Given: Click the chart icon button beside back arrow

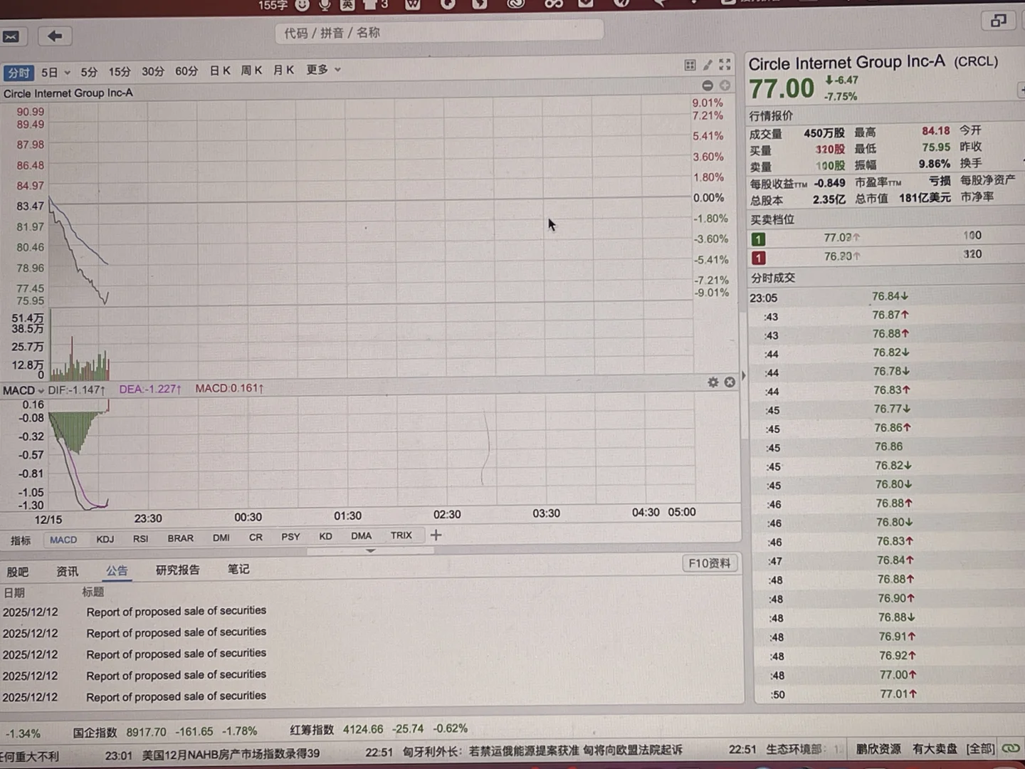Looking at the screenshot, I should pyautogui.click(x=12, y=36).
